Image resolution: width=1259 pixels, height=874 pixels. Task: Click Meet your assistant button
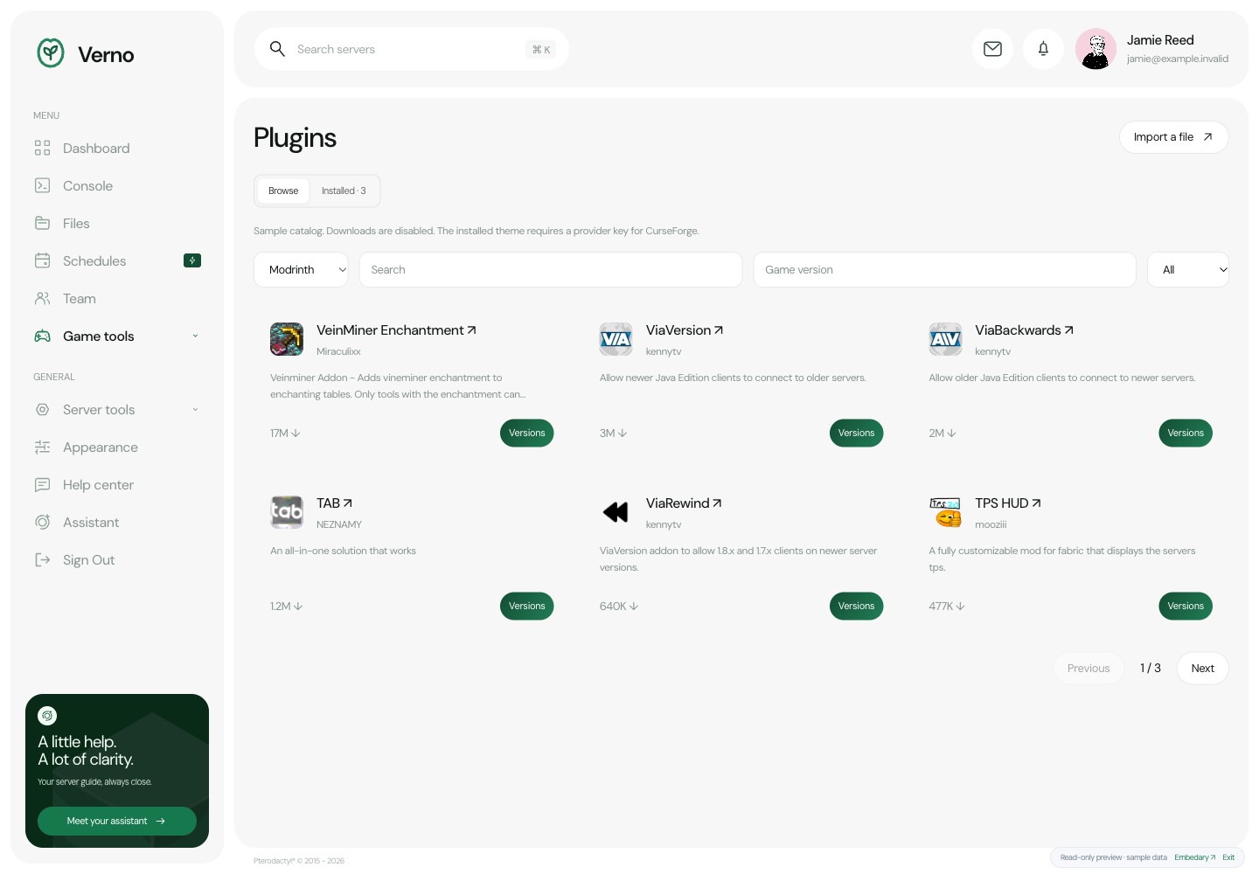pyautogui.click(x=117, y=821)
